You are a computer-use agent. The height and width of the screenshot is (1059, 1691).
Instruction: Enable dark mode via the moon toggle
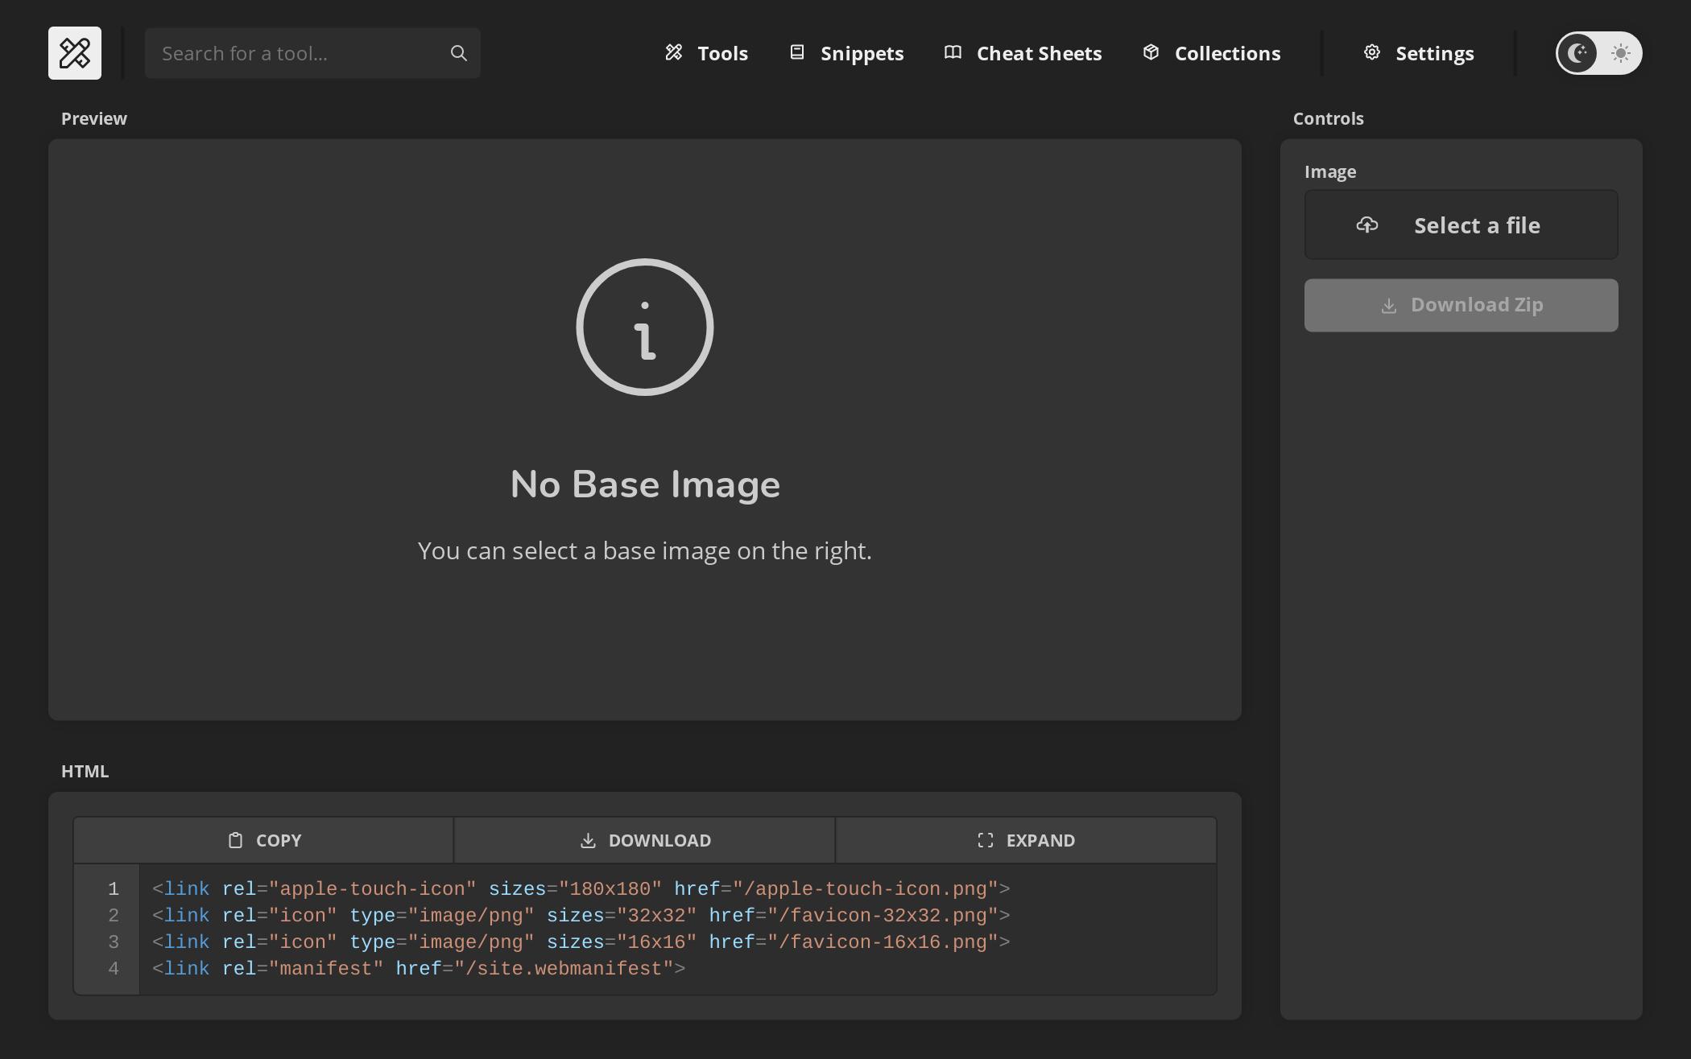[1577, 52]
